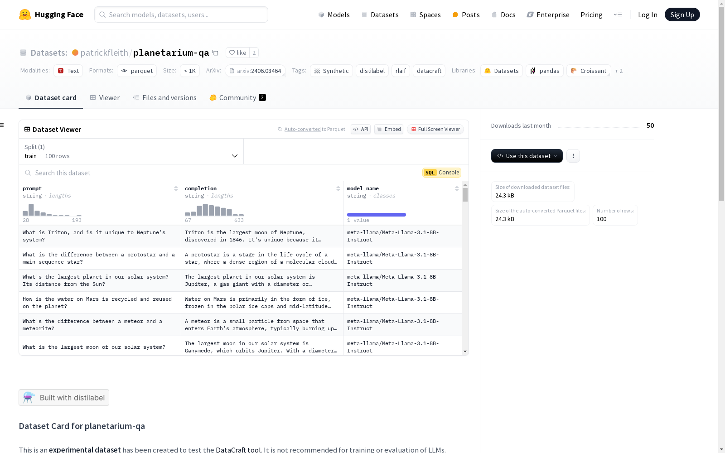Click the completion lengths histogram
Screen dimensions: 725x453
tap(214, 210)
